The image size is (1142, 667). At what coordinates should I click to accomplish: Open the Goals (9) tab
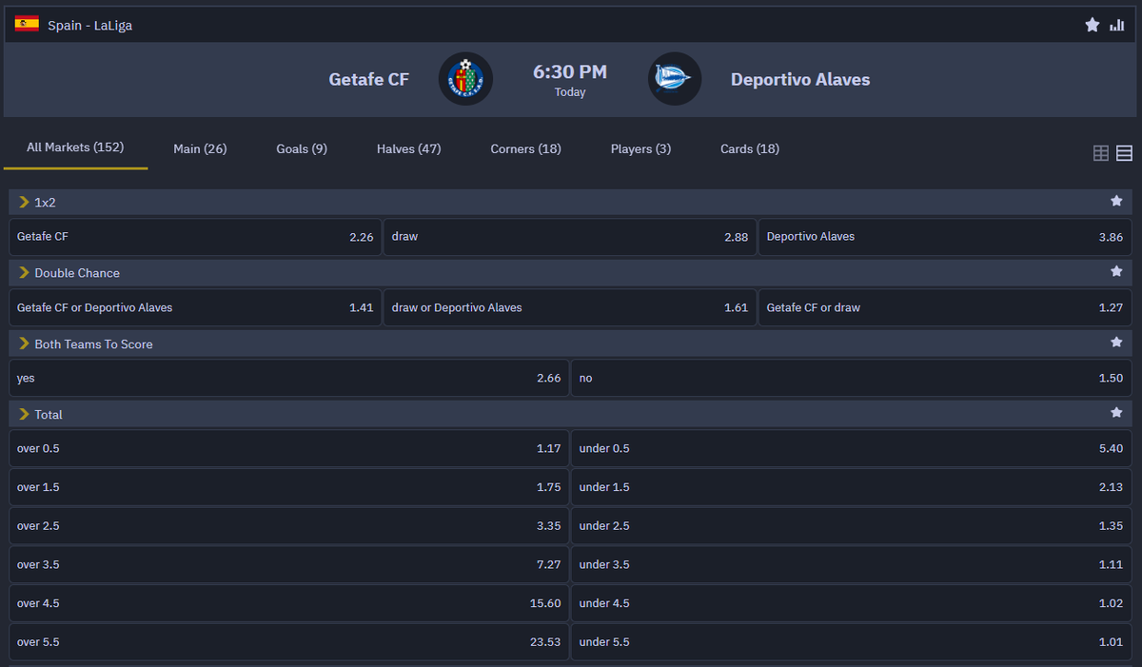coord(302,148)
